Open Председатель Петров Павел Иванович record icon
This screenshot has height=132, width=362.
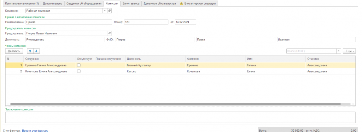click(x=110, y=33)
